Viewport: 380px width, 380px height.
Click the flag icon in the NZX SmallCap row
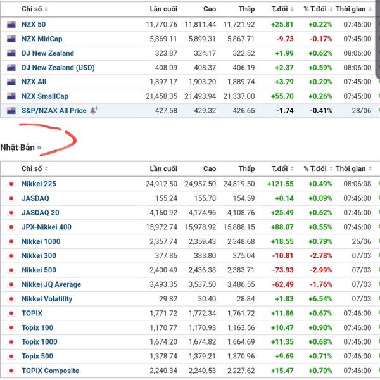click(x=11, y=96)
